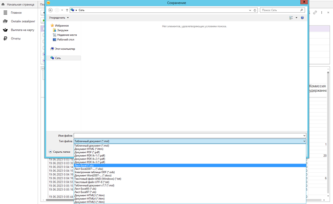Choose 'Документ HTML4 (*.htm)' file type
Viewport: 333px width, 204px height.
[190, 198]
